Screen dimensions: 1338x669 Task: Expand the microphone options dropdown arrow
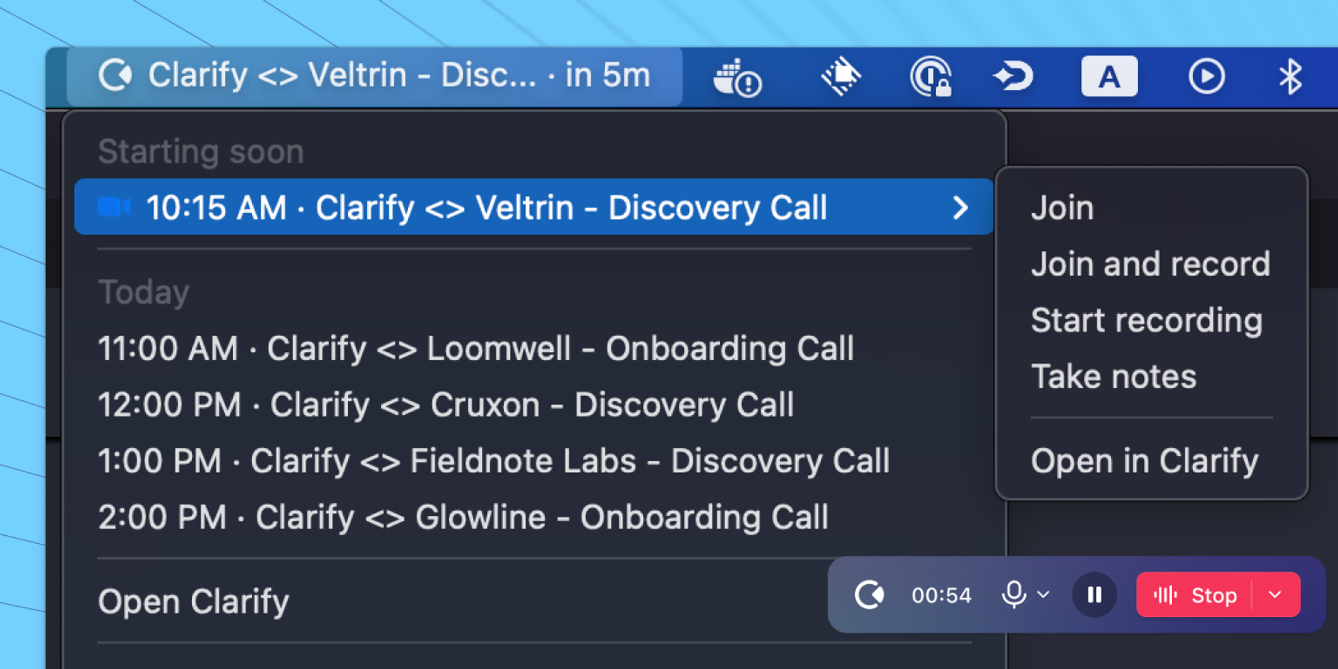1043,594
